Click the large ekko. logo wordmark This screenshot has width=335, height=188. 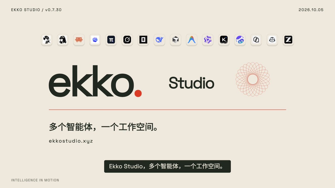point(95,81)
